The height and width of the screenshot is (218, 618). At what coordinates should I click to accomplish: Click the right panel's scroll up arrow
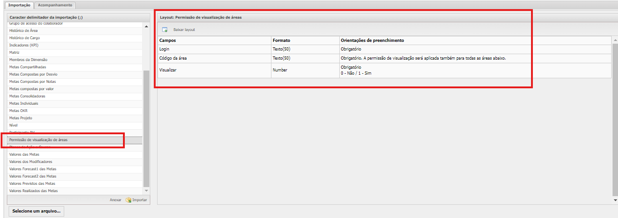pos(615,39)
